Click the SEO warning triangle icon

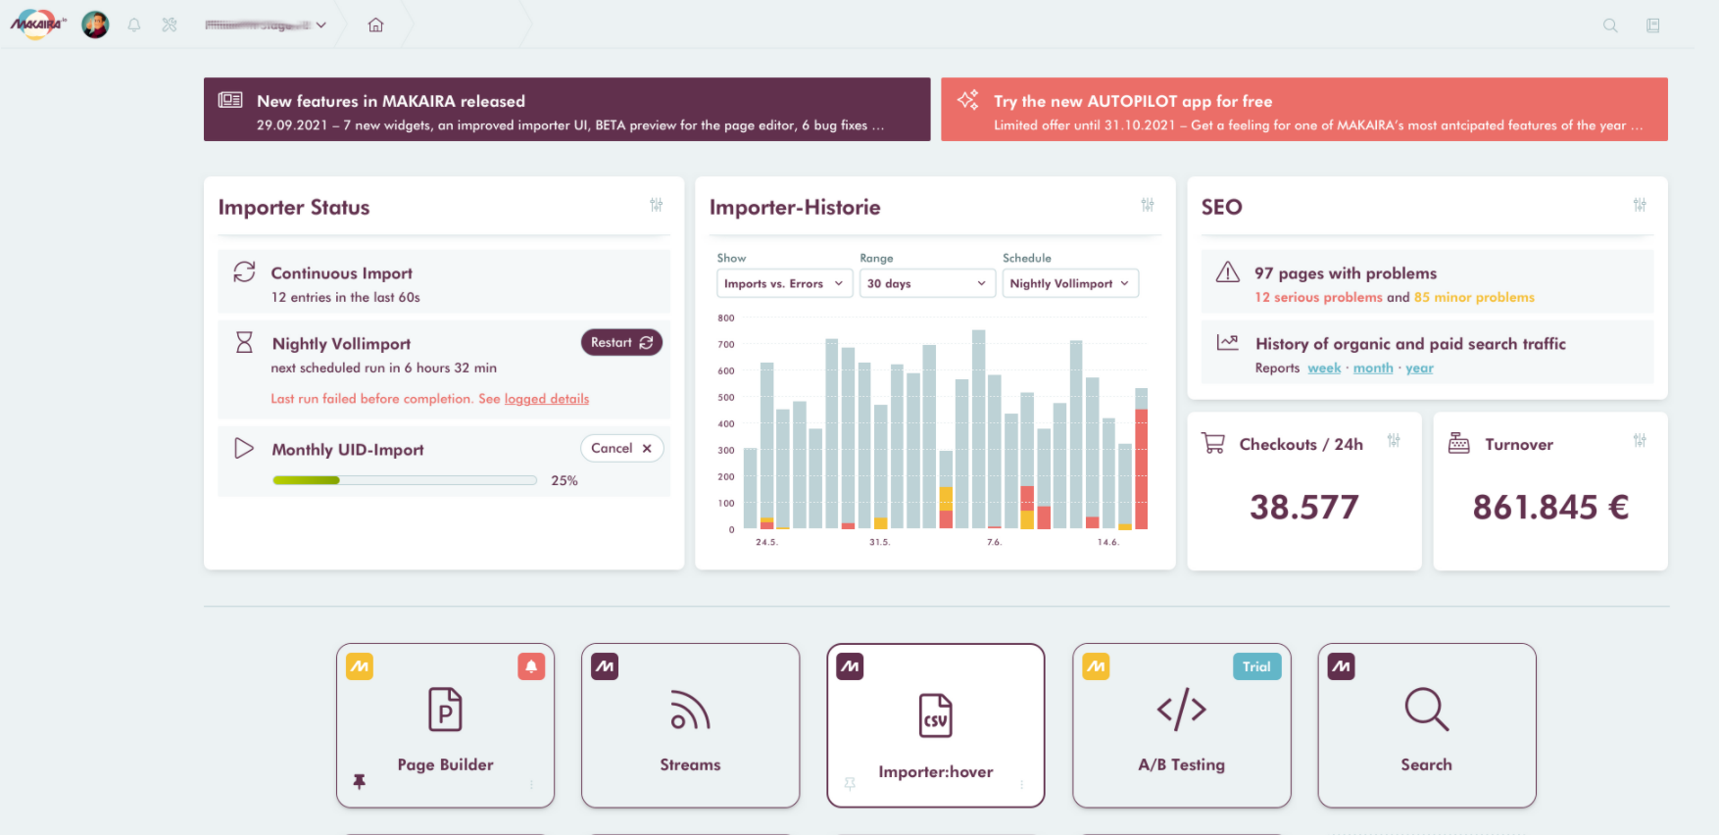pyautogui.click(x=1228, y=272)
